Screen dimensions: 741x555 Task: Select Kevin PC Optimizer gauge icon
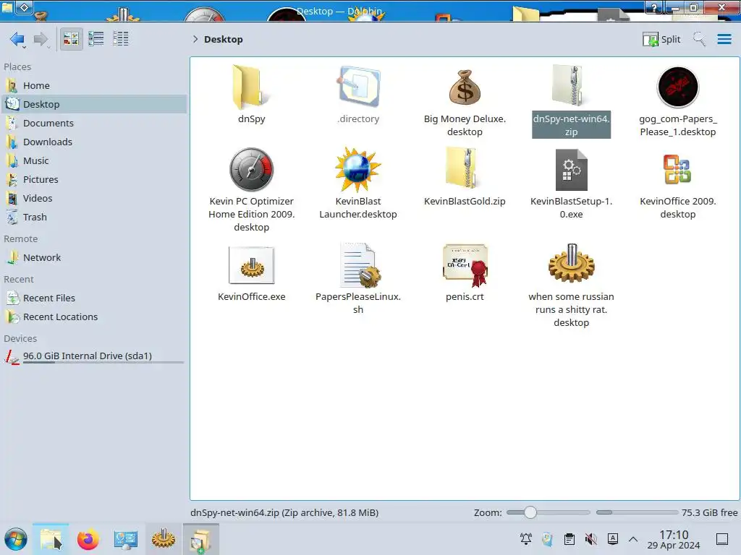pyautogui.click(x=251, y=169)
